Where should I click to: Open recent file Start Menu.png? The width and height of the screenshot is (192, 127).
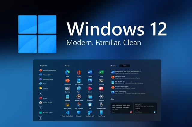pos(128,92)
